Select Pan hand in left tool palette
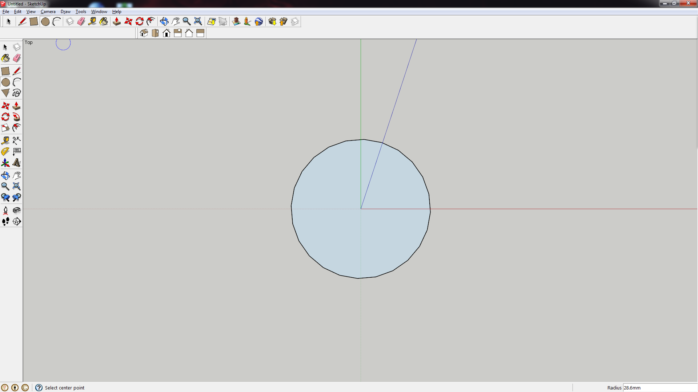Screen dimensions: 698x392 17,176
